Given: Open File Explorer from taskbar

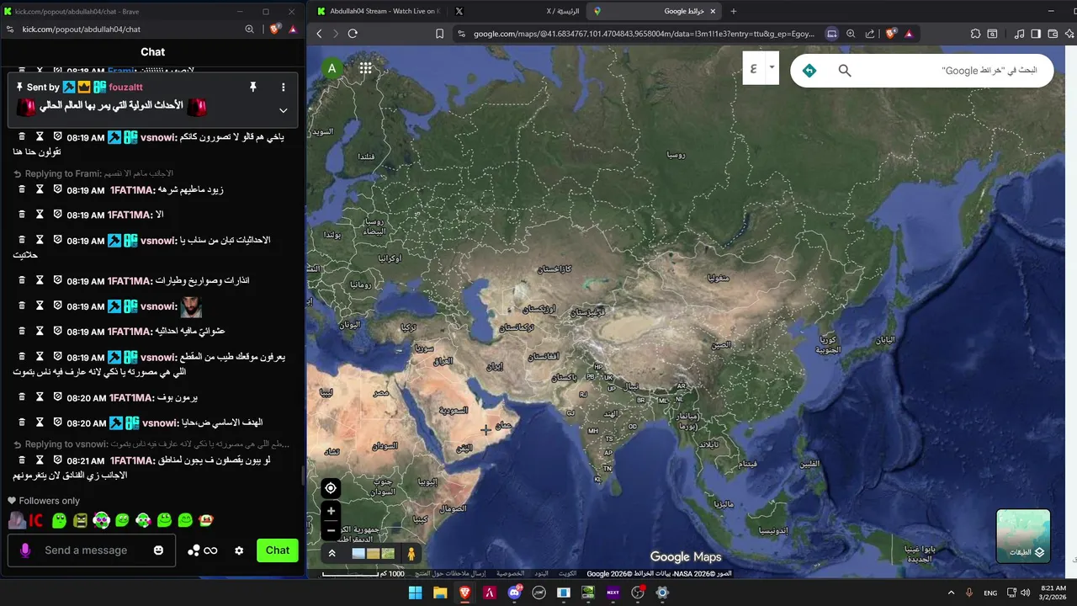Looking at the screenshot, I should tap(440, 593).
